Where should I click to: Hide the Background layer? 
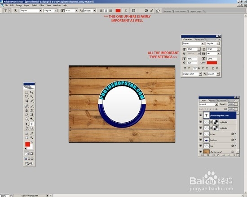pos(201,152)
